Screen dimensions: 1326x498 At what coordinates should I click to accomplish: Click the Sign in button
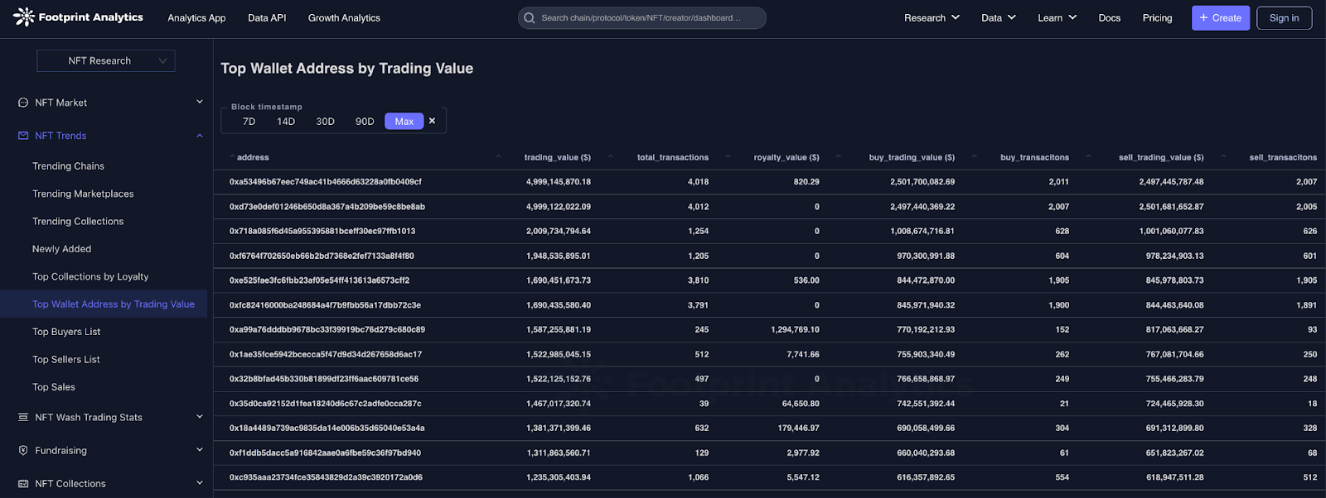coord(1284,17)
